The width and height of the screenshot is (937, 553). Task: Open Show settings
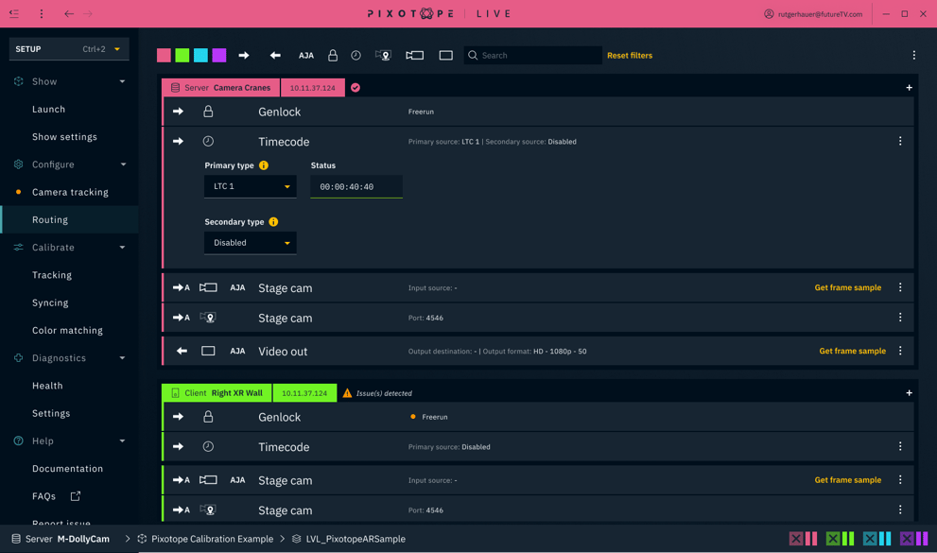(64, 137)
